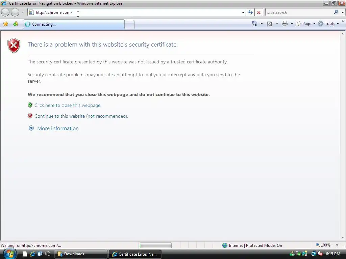Open the Tools menu
346x259 pixels.
point(328,24)
